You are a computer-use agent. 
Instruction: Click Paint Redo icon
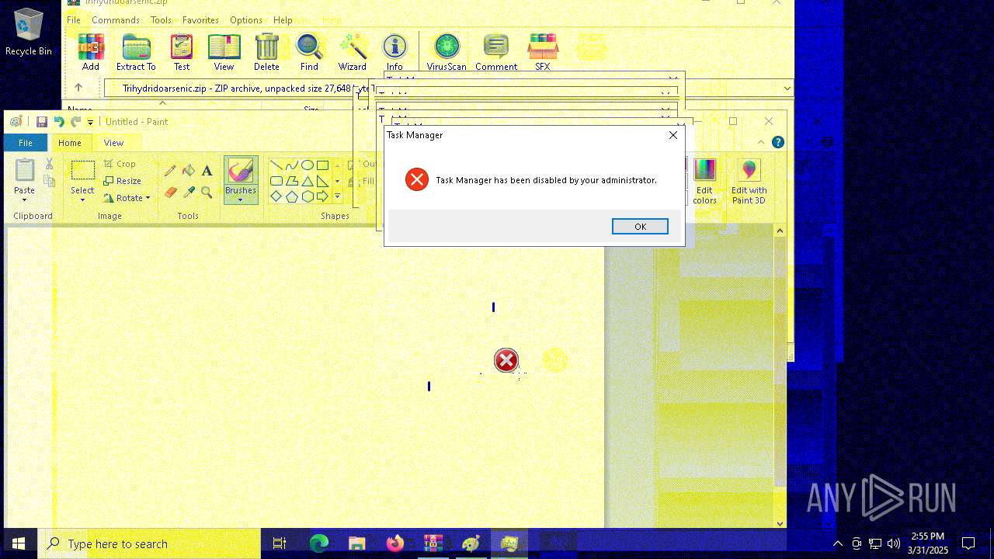coord(75,122)
